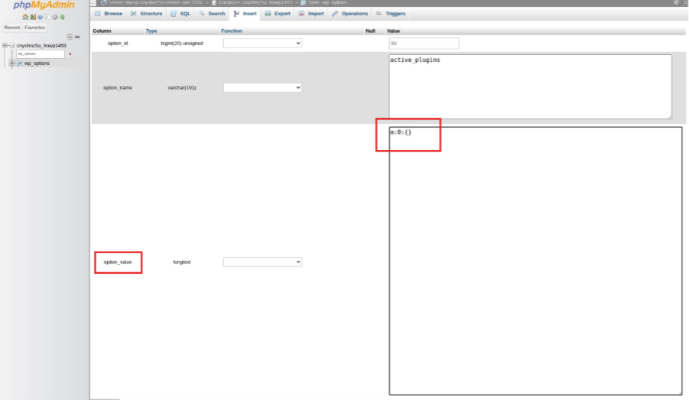Click the link chain icon in sidebar
This screenshot has height=400, width=689.
click(77, 37)
